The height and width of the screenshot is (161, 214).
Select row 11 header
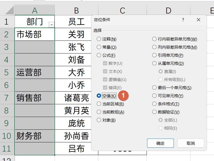tap(7, 149)
